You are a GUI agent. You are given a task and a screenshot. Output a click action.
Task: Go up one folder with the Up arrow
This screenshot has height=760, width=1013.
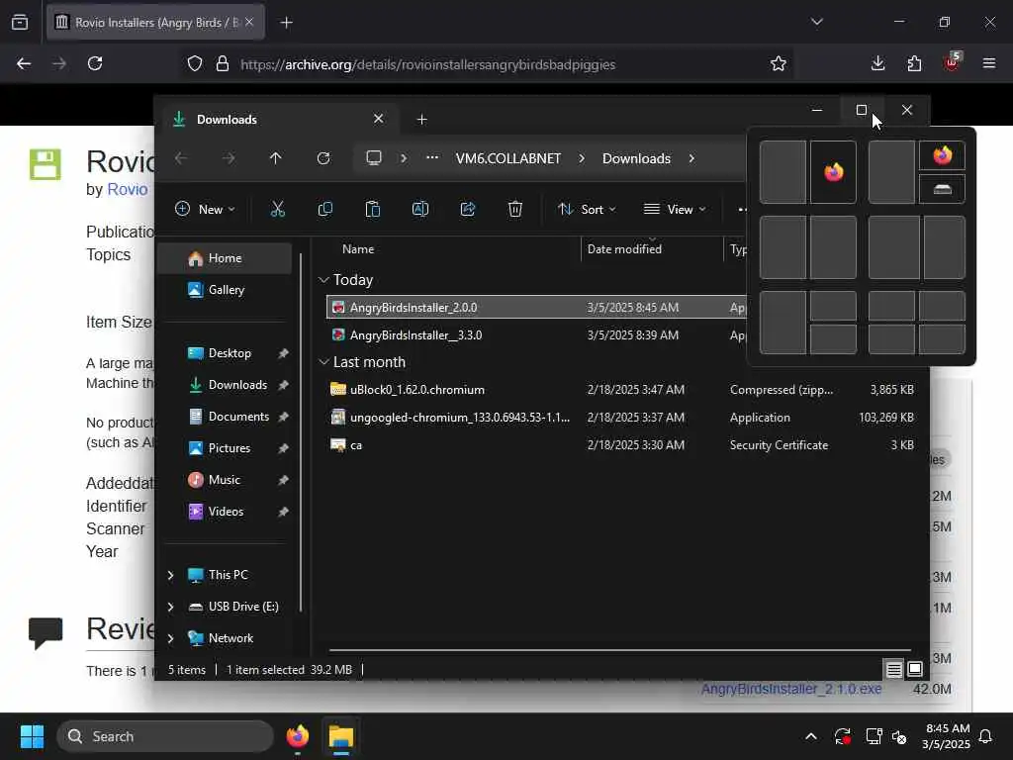click(276, 158)
